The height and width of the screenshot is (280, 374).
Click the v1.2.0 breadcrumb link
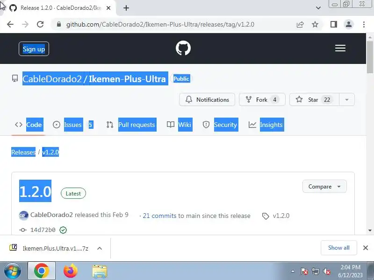50,152
